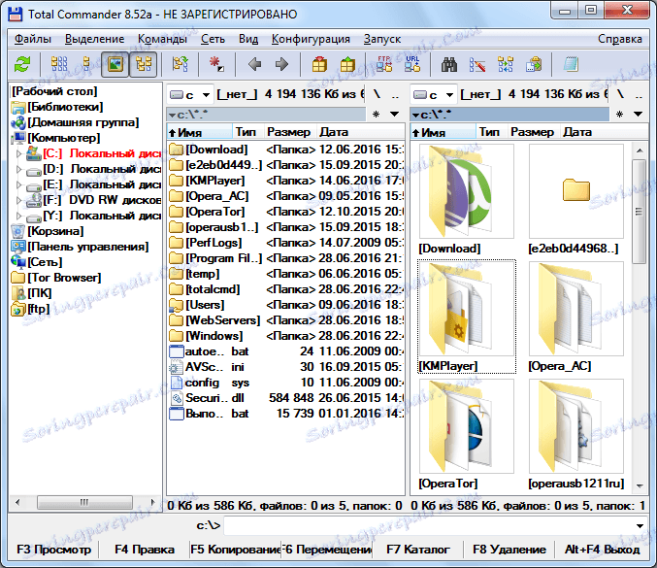Click the left panel favorites asterisk button
The image size is (657, 568).
pos(376,114)
